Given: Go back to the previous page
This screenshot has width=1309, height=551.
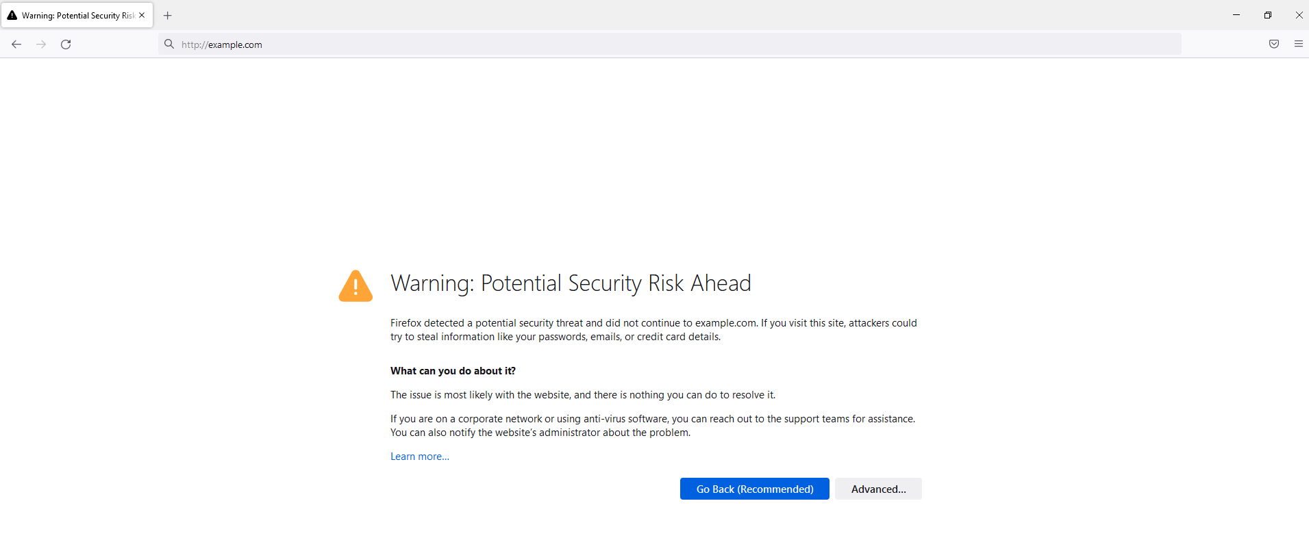Looking at the screenshot, I should [16, 44].
